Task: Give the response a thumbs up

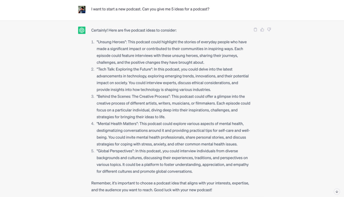Action: tap(262, 29)
